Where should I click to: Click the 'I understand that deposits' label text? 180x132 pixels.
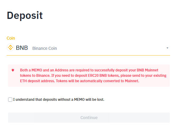[x=36, y=100]
